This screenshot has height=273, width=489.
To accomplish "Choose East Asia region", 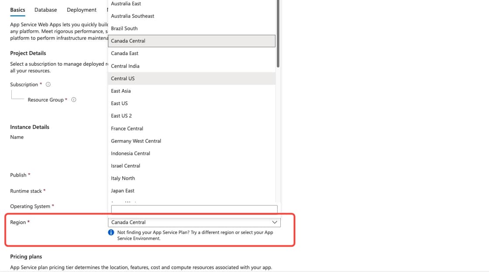I will (192, 91).
